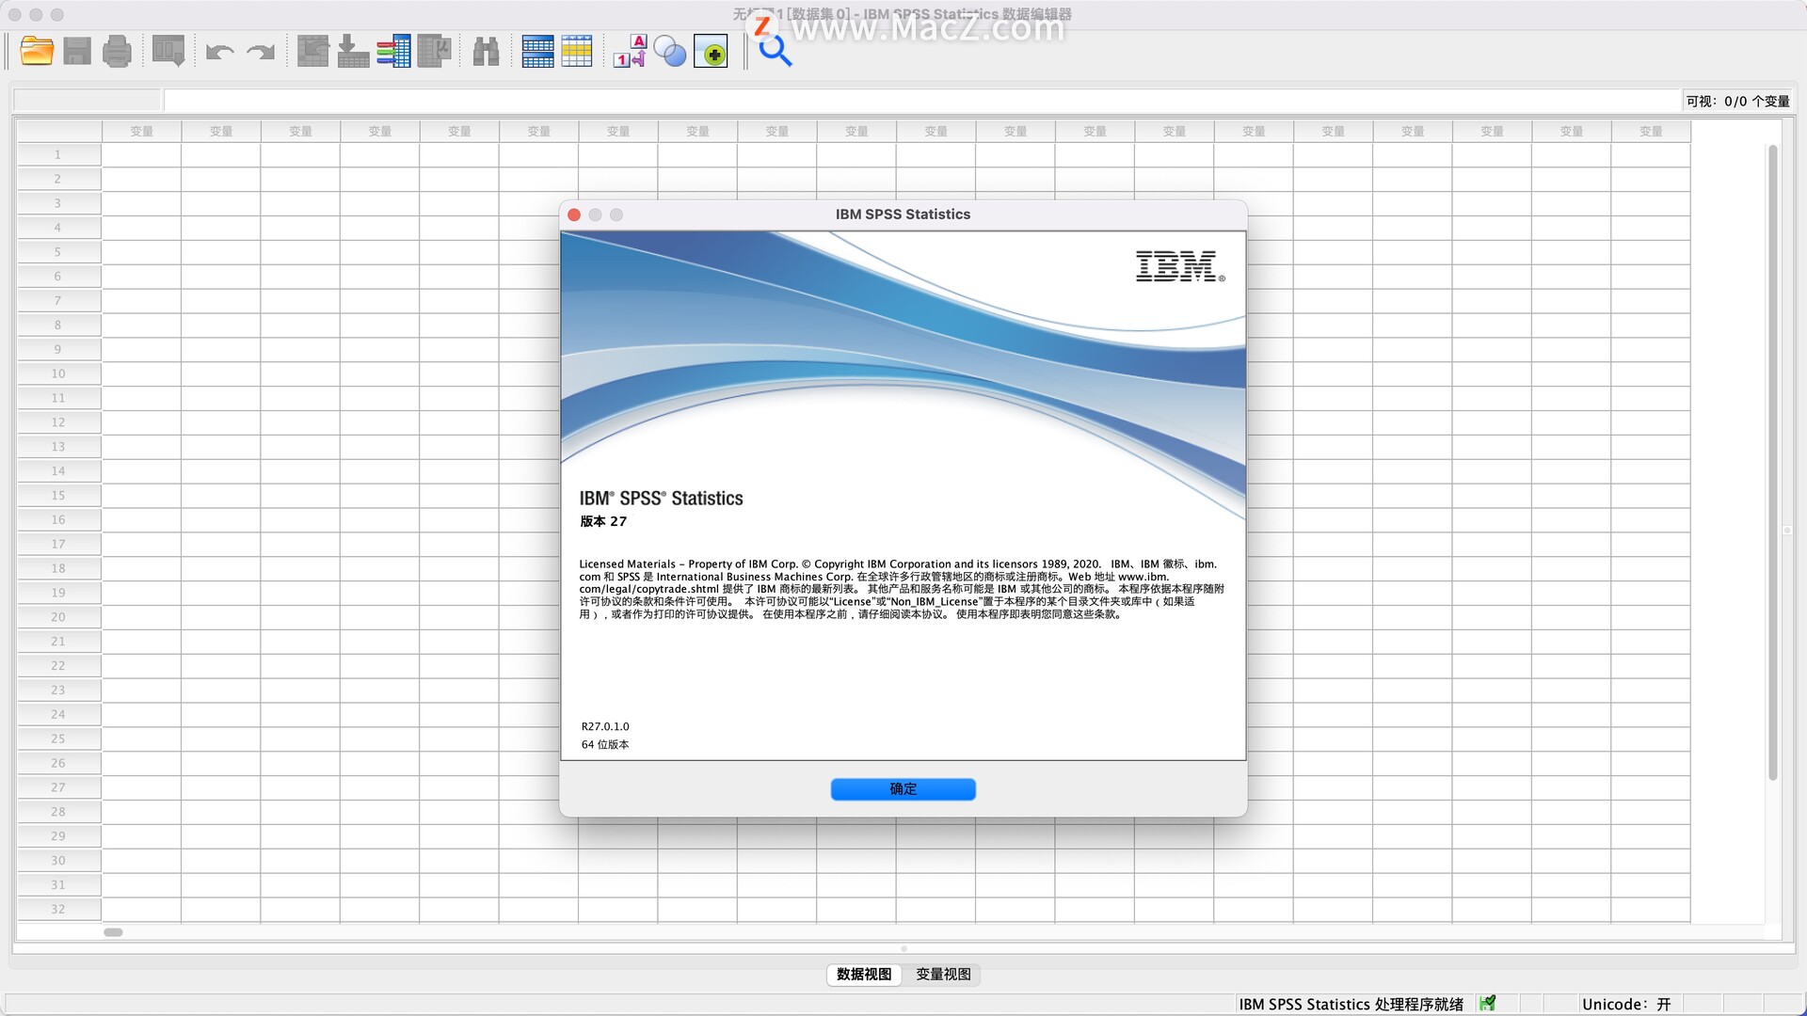Click the Go to case icon
Viewport: 1807px width, 1016px height.
point(312,51)
